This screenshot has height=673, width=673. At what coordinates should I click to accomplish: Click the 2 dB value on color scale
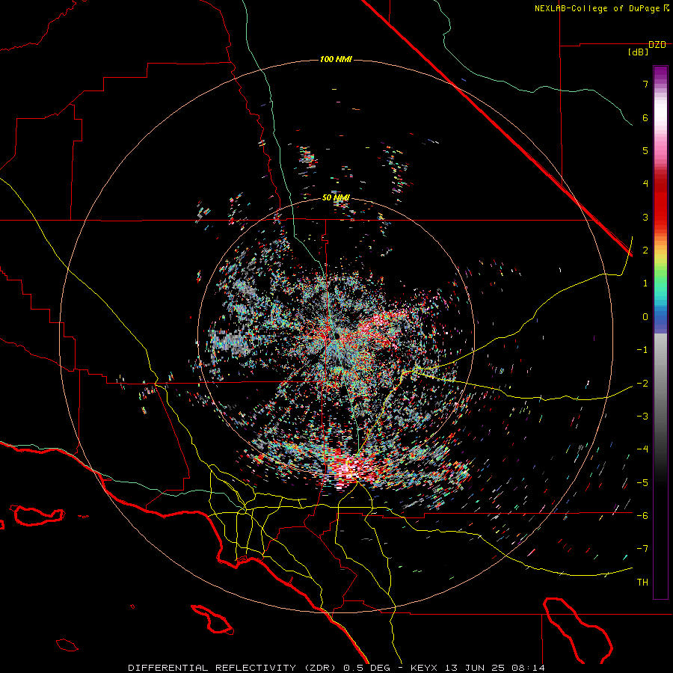click(x=645, y=251)
